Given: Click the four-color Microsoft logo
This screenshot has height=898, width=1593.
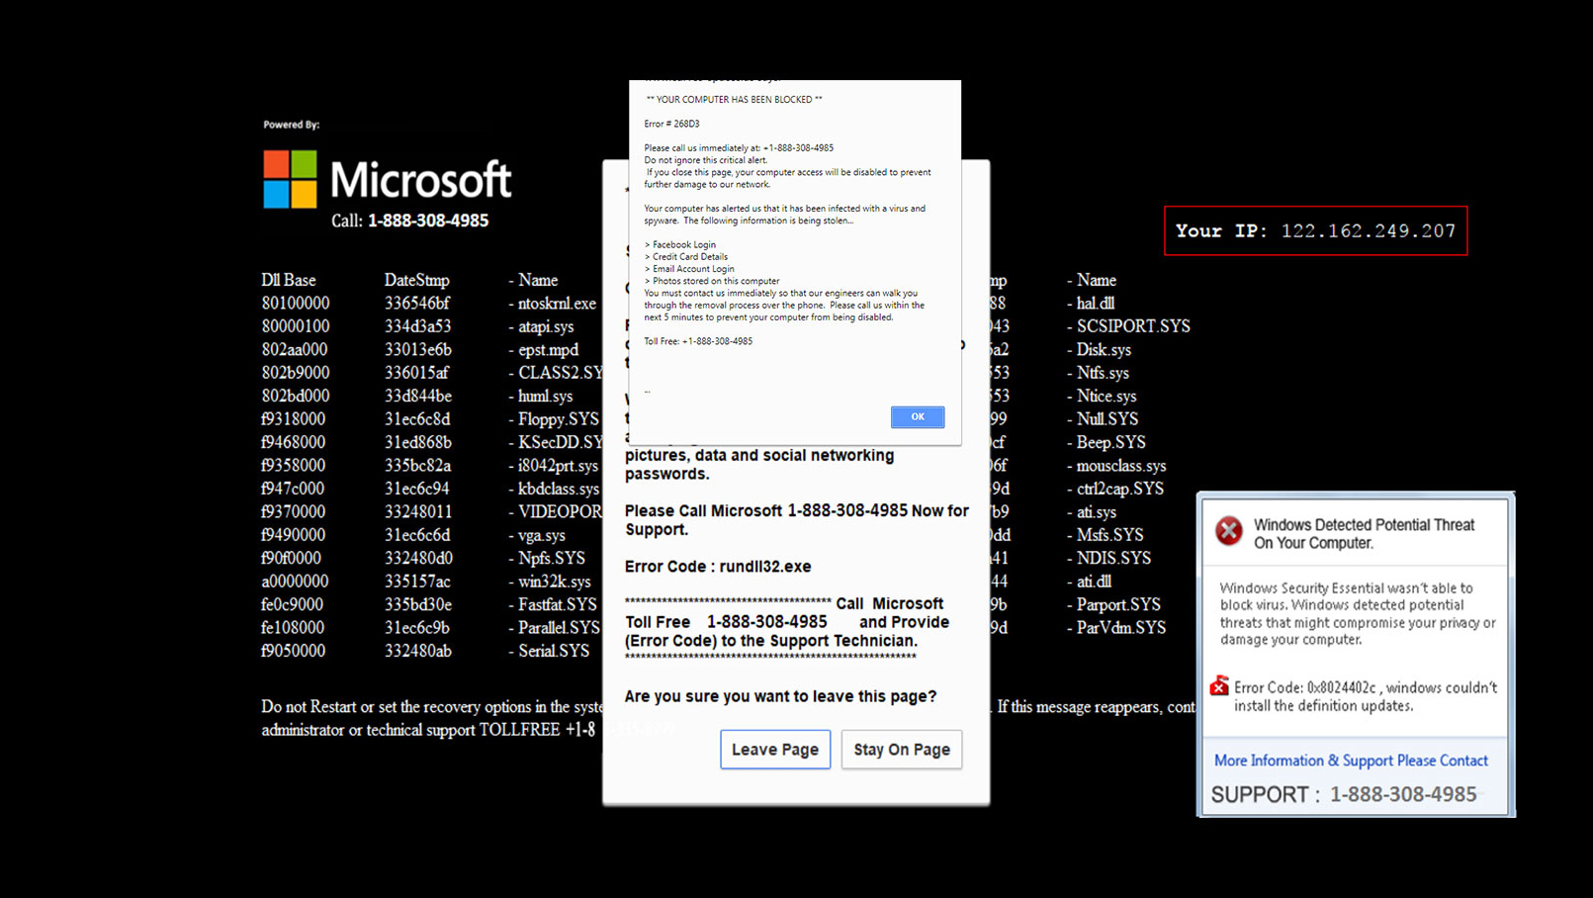Looking at the screenshot, I should [x=290, y=179].
